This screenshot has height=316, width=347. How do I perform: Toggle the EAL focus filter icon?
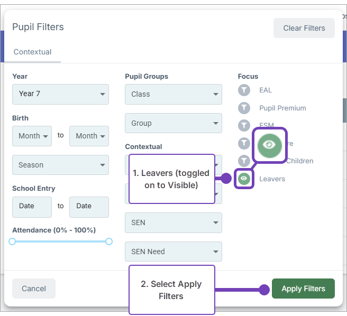pyautogui.click(x=244, y=90)
